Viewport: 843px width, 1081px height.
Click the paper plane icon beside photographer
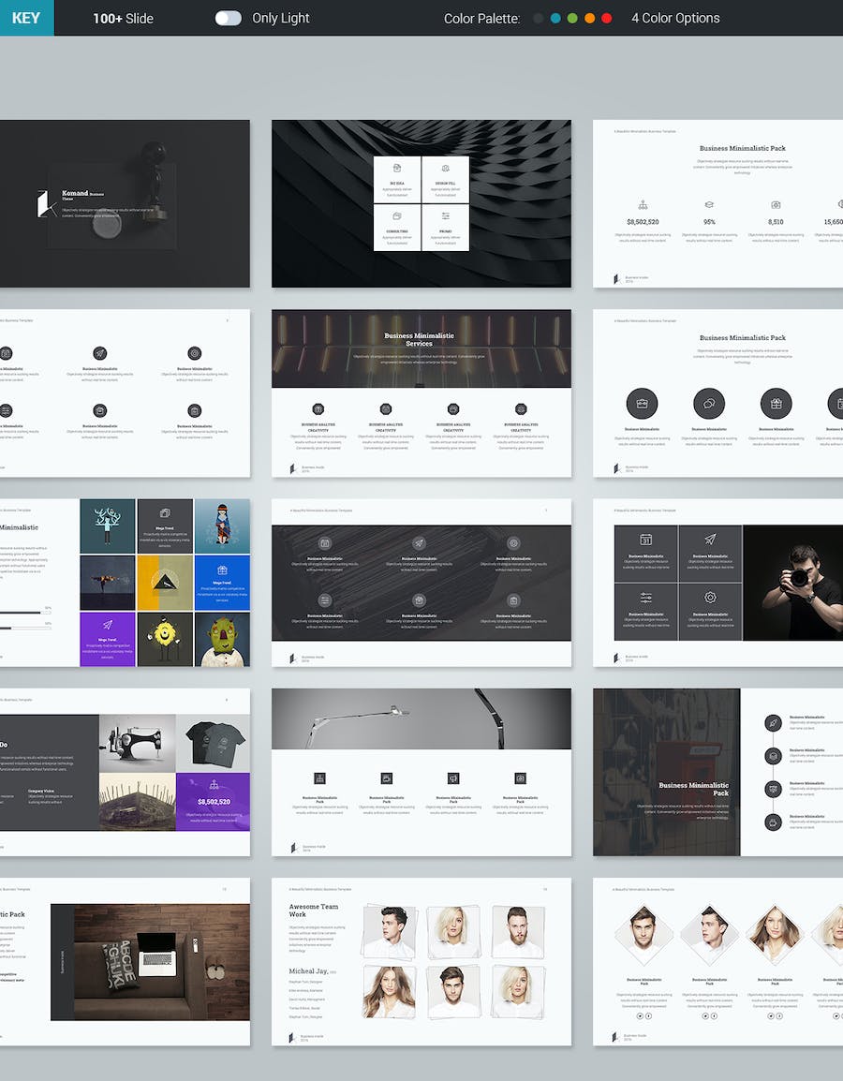coord(710,540)
